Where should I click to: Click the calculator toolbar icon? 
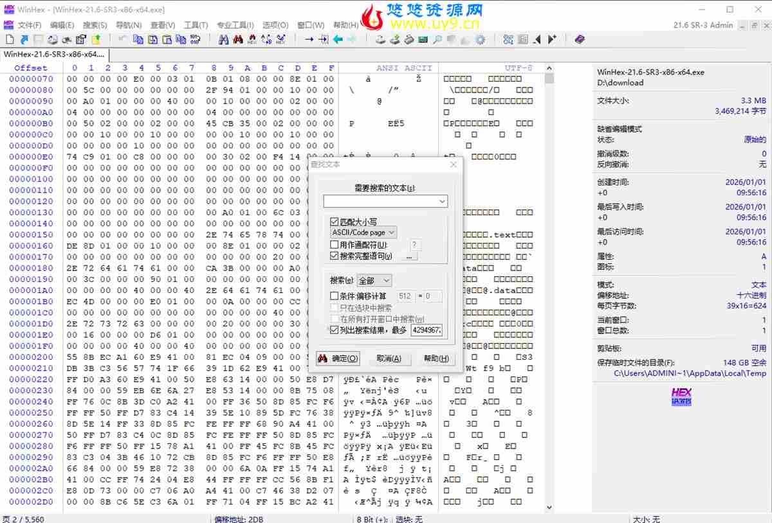coord(423,39)
